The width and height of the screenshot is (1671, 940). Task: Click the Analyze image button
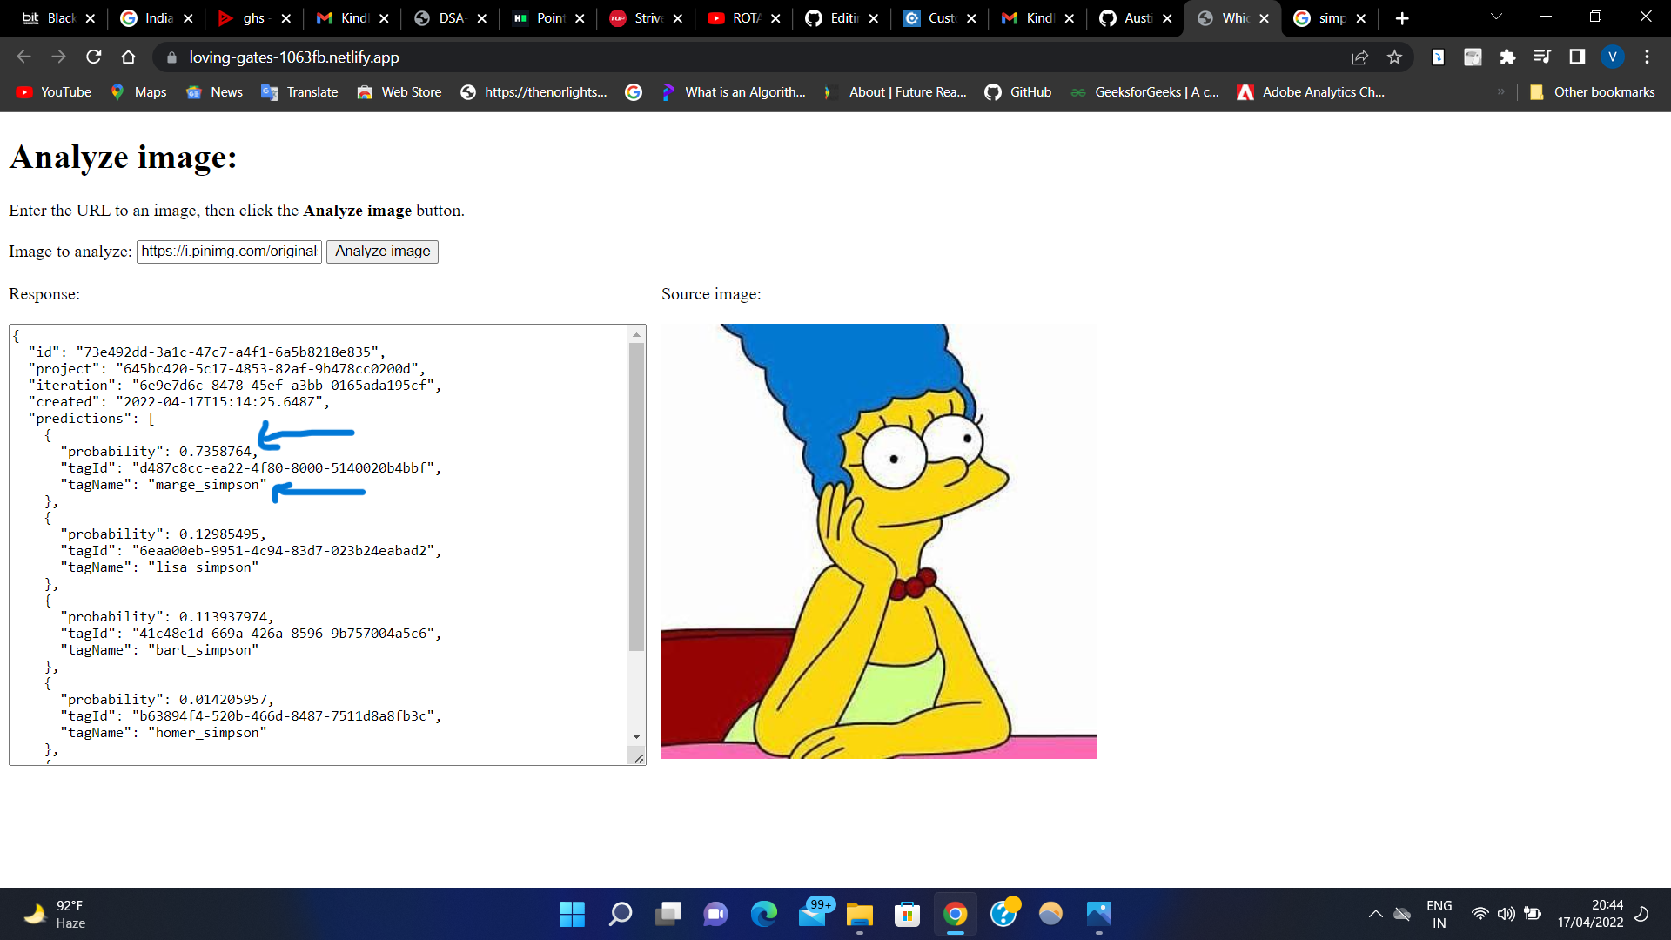pyautogui.click(x=382, y=252)
